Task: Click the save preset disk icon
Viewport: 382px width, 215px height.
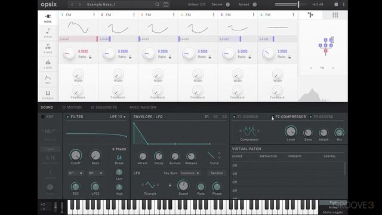Action: coord(166,4)
